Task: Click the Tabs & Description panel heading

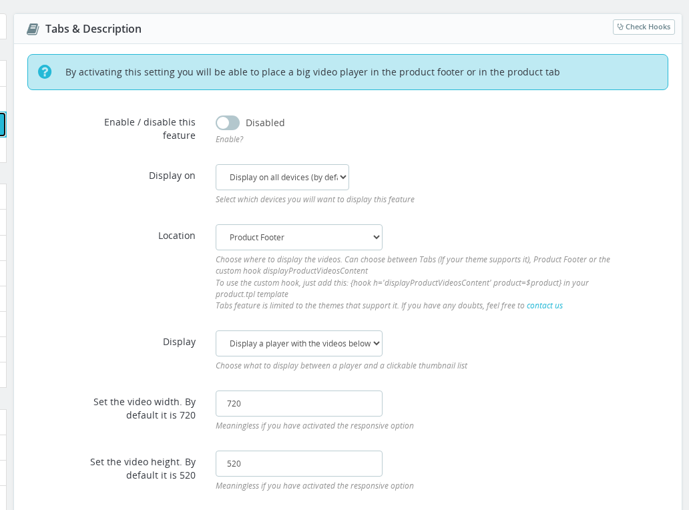Action: click(x=93, y=29)
